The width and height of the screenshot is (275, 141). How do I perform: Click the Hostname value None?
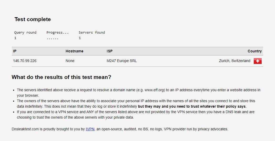coord(70,61)
